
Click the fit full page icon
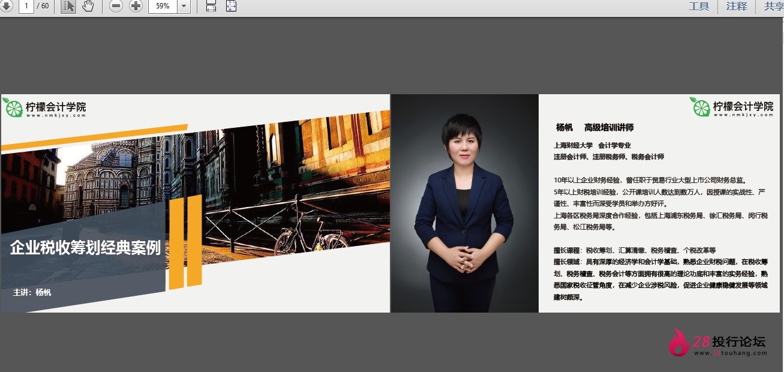pos(232,6)
